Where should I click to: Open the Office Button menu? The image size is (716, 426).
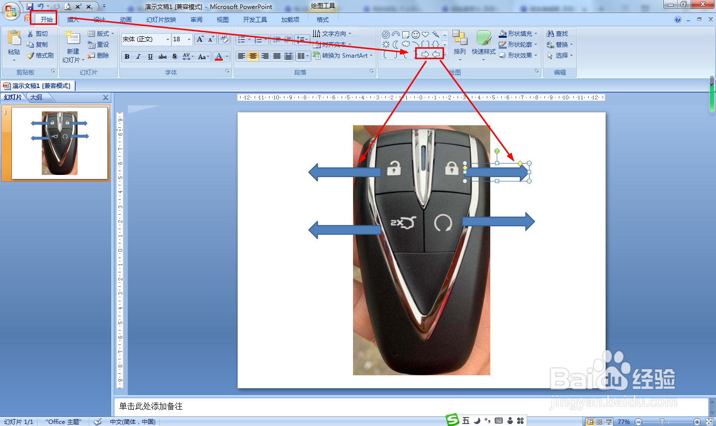coord(11,11)
